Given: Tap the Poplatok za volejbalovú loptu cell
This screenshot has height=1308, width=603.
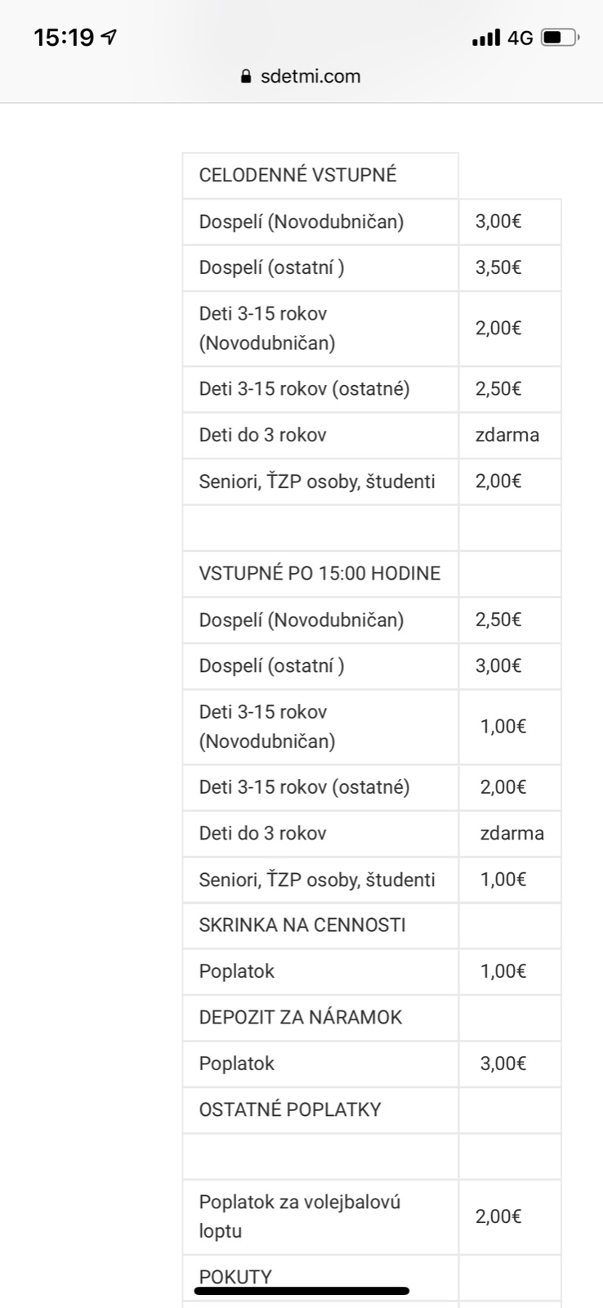Looking at the screenshot, I should point(300,1216).
